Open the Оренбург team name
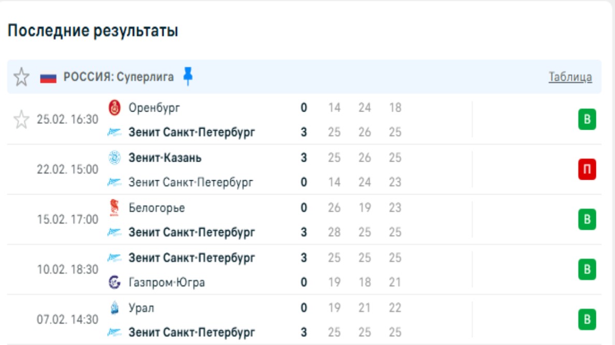Image resolution: width=615 pixels, height=345 pixels. 154,108
